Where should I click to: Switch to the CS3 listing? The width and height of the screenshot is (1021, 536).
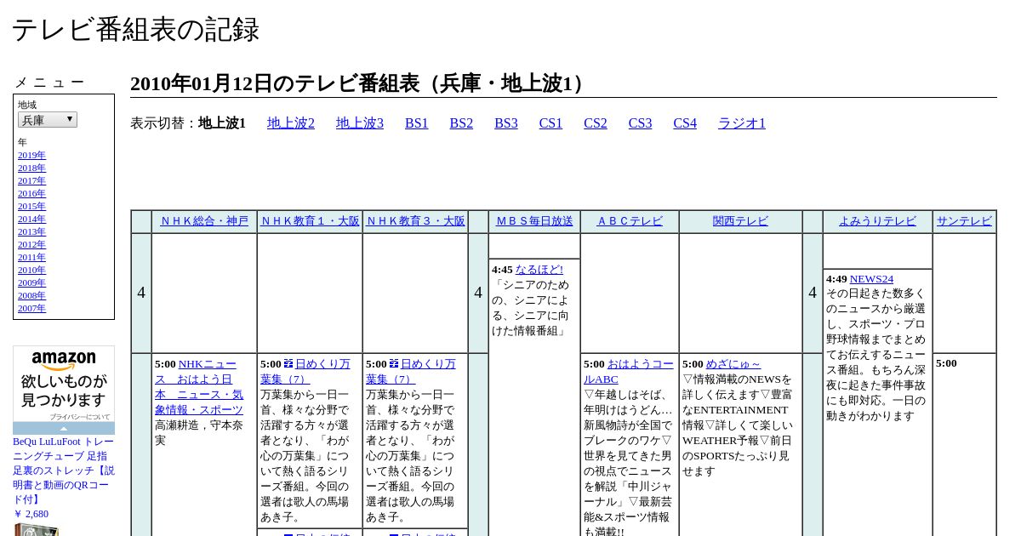[641, 123]
